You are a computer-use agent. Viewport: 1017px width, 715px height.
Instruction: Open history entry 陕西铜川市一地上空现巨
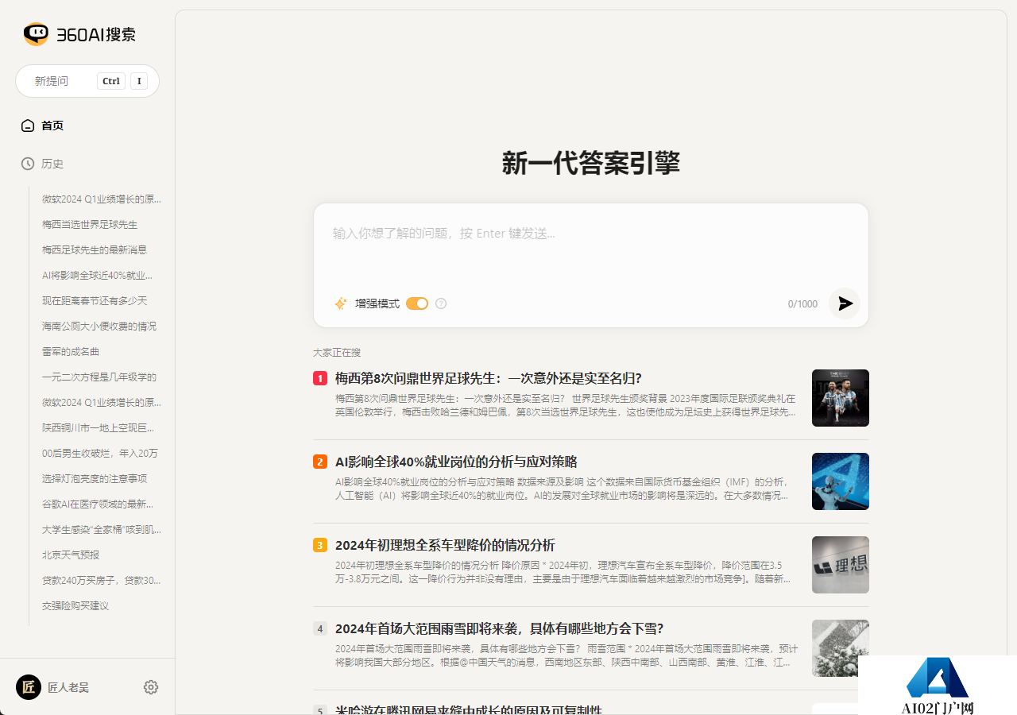tap(99, 427)
